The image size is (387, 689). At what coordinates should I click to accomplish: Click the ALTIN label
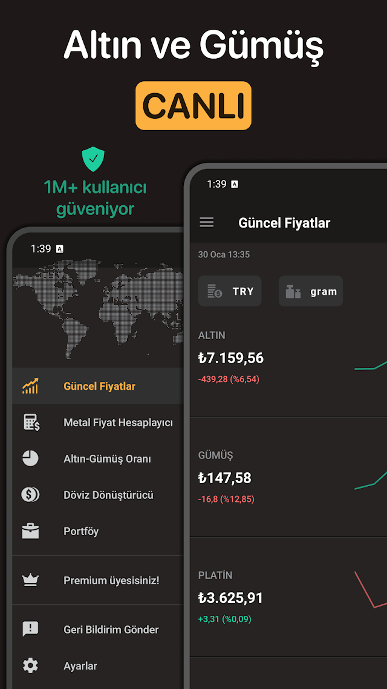pos(212,335)
